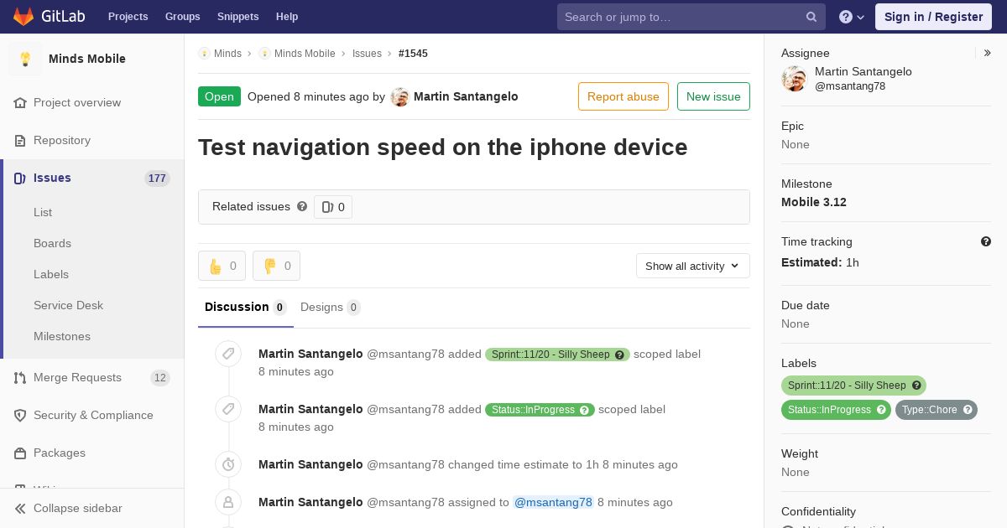The width and height of the screenshot is (1007, 528).
Task: Open Issues List in sidebar
Action: (43, 212)
